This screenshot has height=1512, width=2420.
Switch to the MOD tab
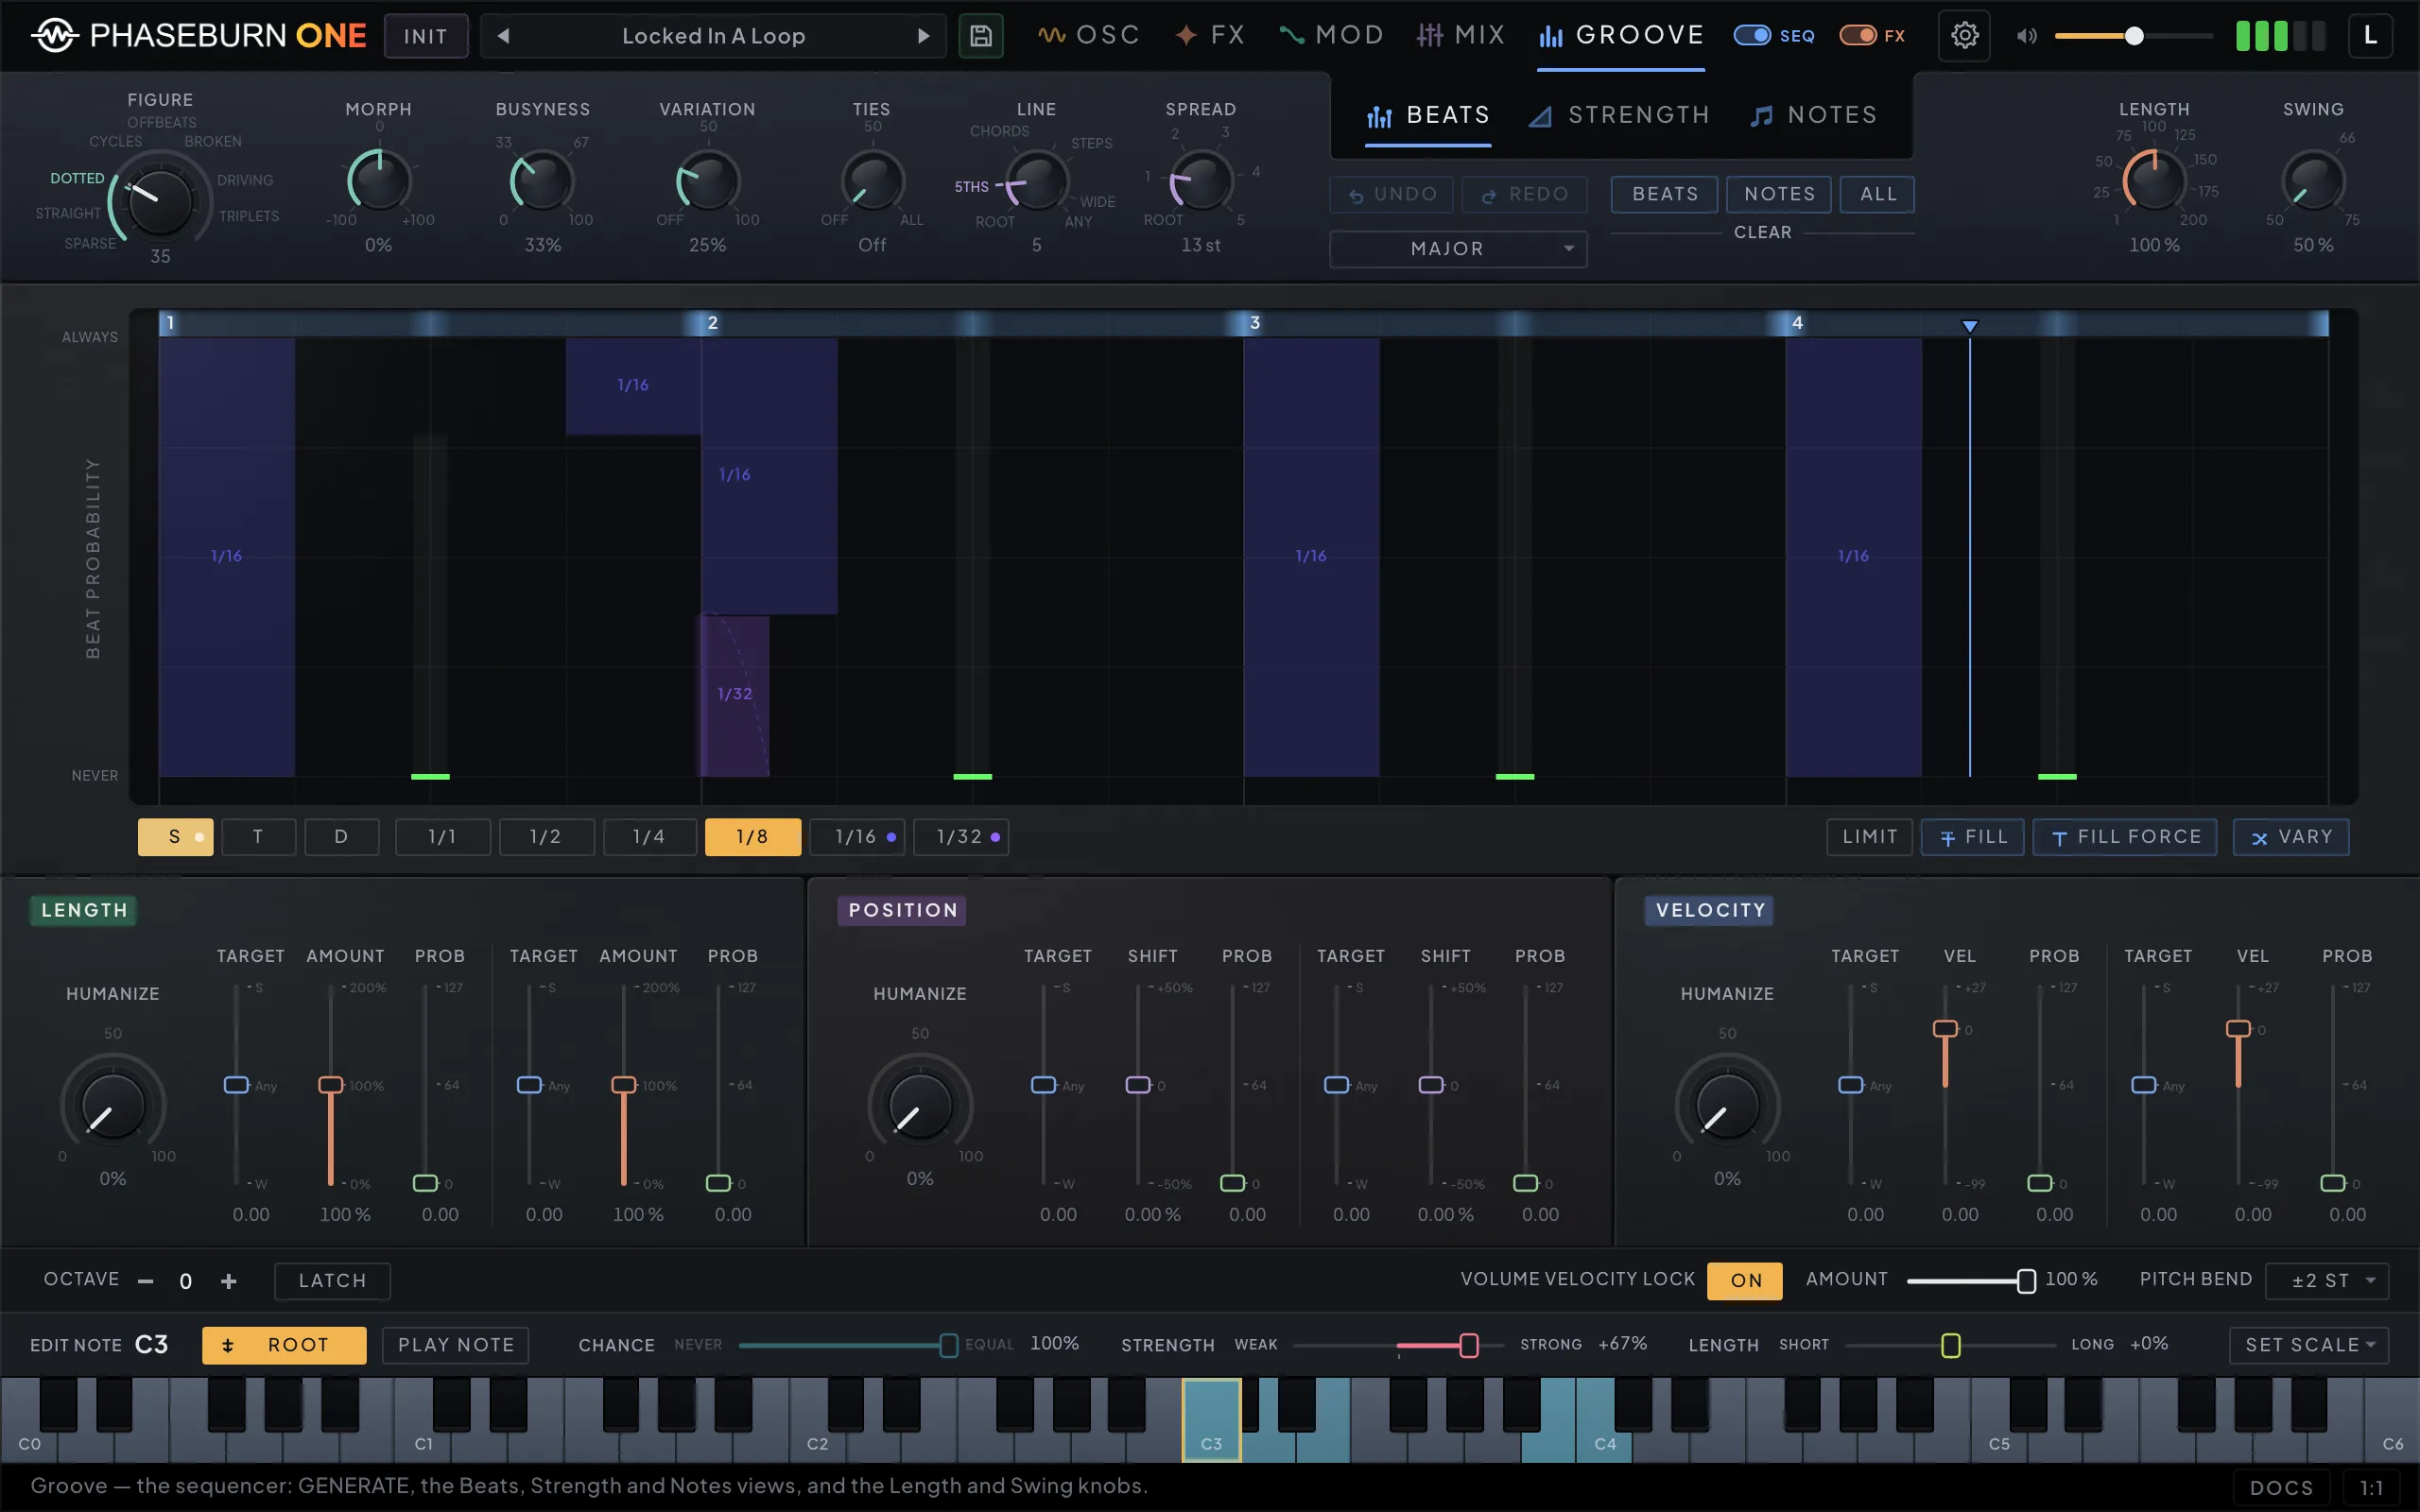click(x=1331, y=35)
